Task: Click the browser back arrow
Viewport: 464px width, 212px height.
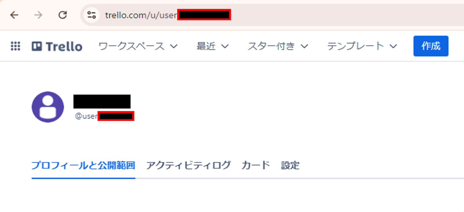Action: [14, 15]
